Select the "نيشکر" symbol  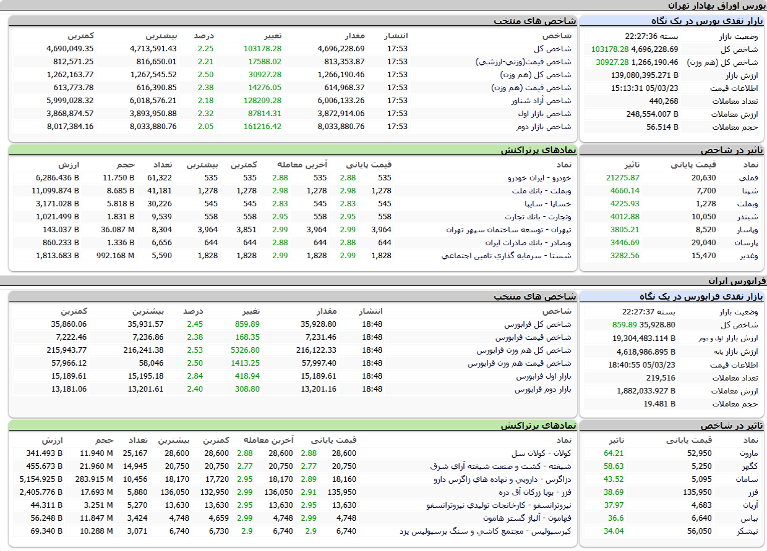point(748,531)
